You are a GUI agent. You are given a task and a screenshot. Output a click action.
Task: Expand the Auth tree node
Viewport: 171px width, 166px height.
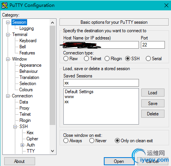[23, 145]
